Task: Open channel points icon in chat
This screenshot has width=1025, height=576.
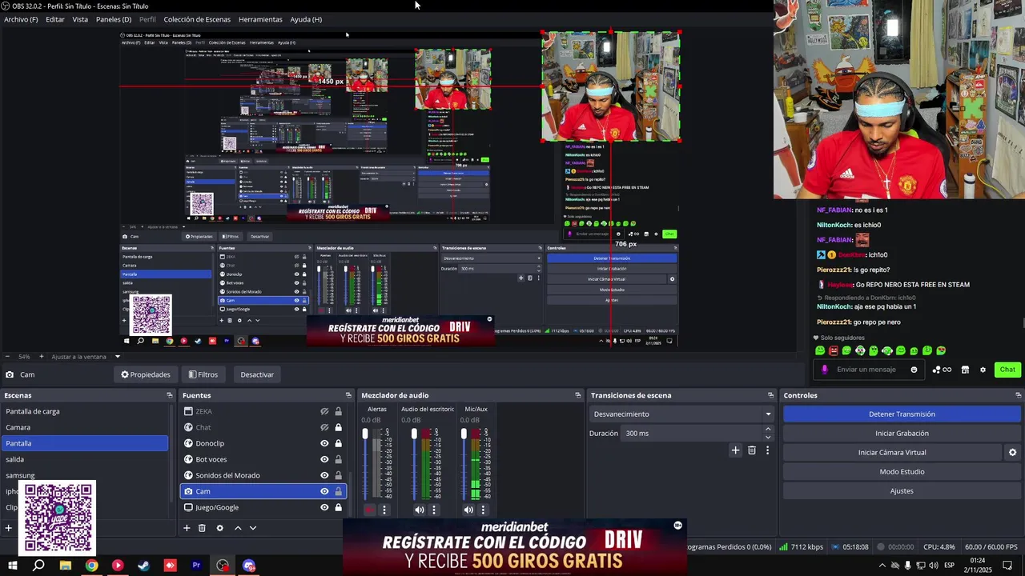Action: [941, 370]
